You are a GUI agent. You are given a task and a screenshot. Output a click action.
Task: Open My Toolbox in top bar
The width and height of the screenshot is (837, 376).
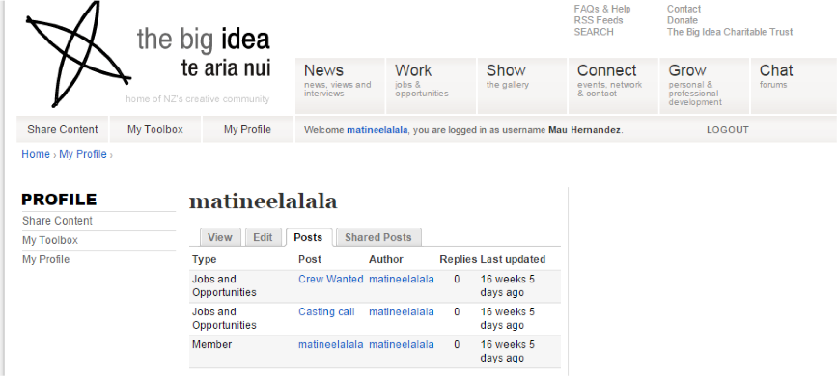pyautogui.click(x=155, y=129)
